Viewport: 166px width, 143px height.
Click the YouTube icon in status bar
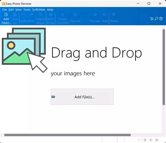coord(157,140)
